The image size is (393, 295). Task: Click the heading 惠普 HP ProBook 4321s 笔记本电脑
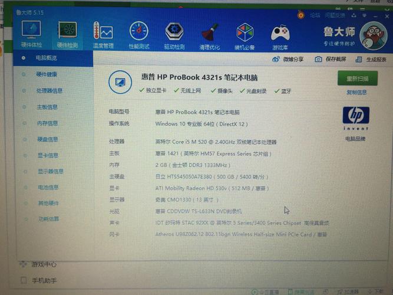(x=199, y=77)
